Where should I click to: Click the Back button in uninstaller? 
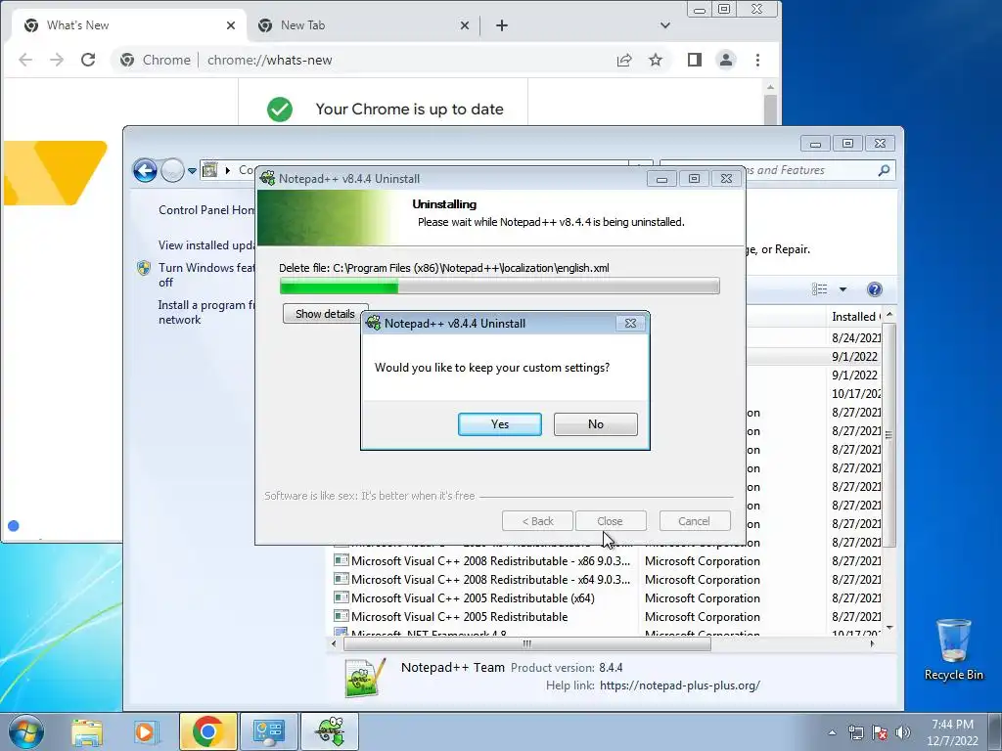coord(537,521)
